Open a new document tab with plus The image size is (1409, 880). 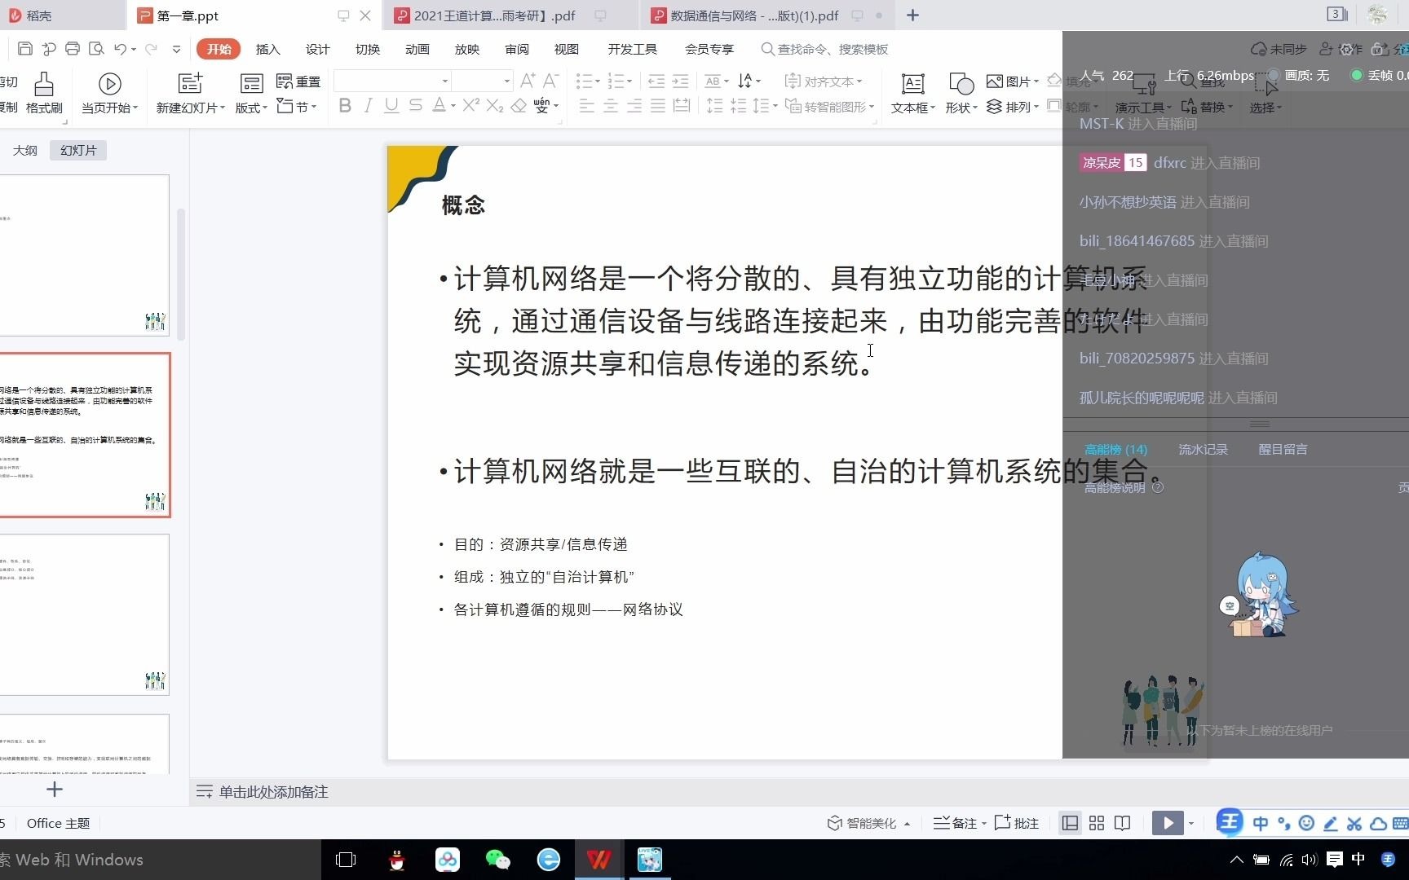(x=912, y=15)
